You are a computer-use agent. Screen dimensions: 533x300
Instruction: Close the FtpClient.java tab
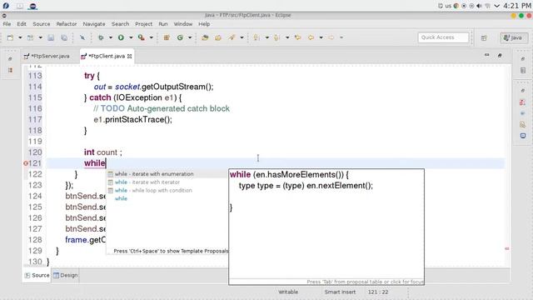tap(130, 56)
